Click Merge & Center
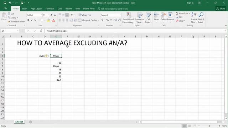The width and height of the screenshot is (228, 128). 88,20
